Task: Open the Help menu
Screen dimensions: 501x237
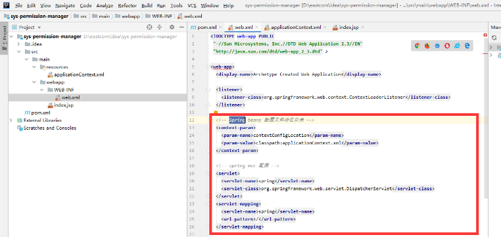Action: pos(228,5)
